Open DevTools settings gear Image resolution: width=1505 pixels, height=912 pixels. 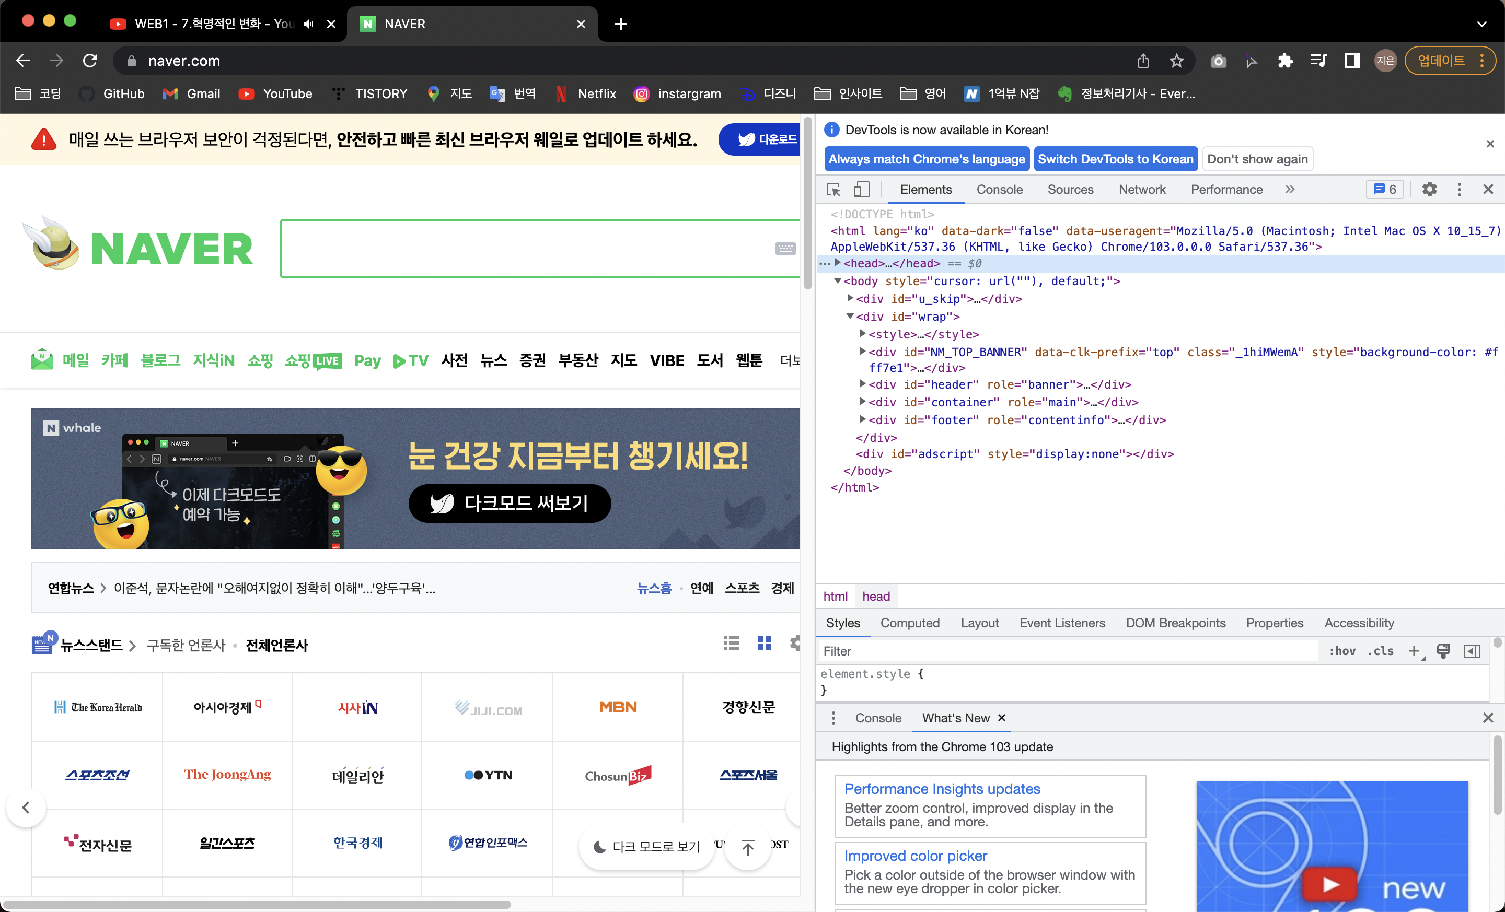pos(1429,189)
